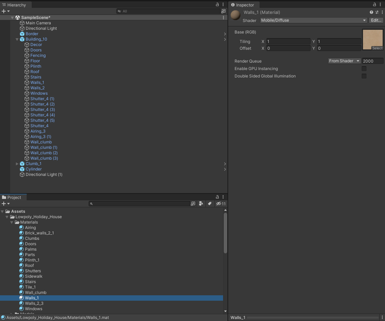The image size is (385, 321).
Task: Click the Hierarchy panel lock icon
Action: coord(217,5)
